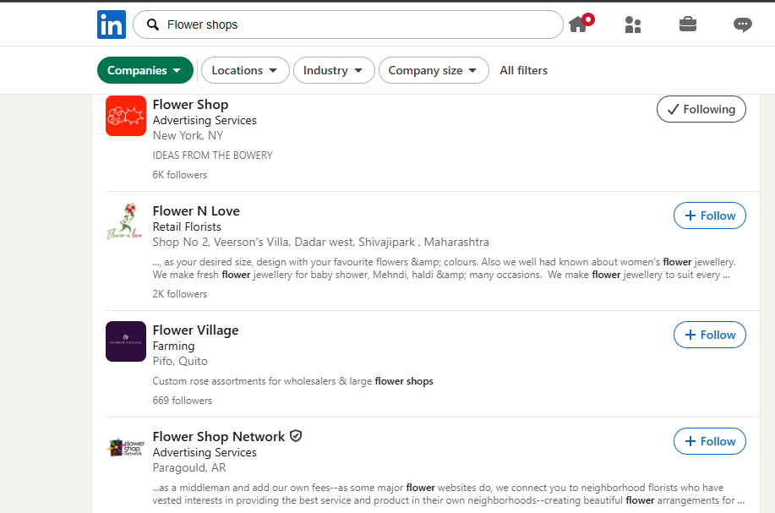
Task: Click the search magnifier icon
Action: (x=153, y=25)
